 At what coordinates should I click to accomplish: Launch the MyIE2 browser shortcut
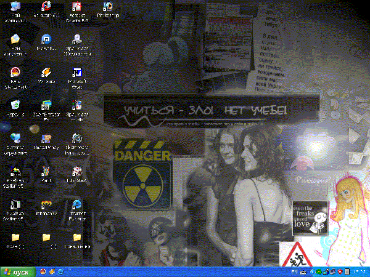(x=46, y=42)
